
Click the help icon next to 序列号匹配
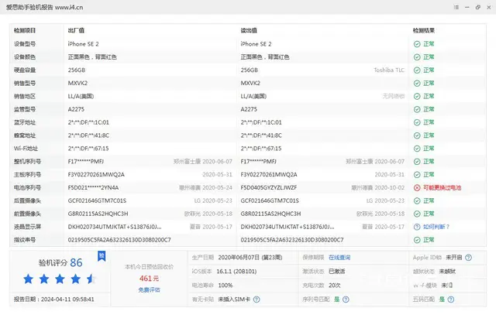tap(346, 300)
